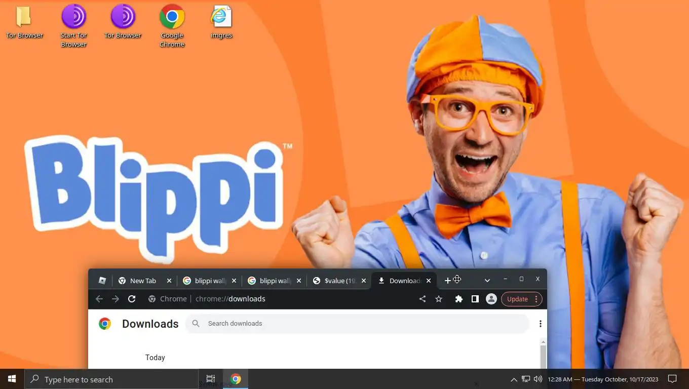The height and width of the screenshot is (389, 689).
Task: Open the Tor Browser folder on desktop
Action: pos(24,22)
